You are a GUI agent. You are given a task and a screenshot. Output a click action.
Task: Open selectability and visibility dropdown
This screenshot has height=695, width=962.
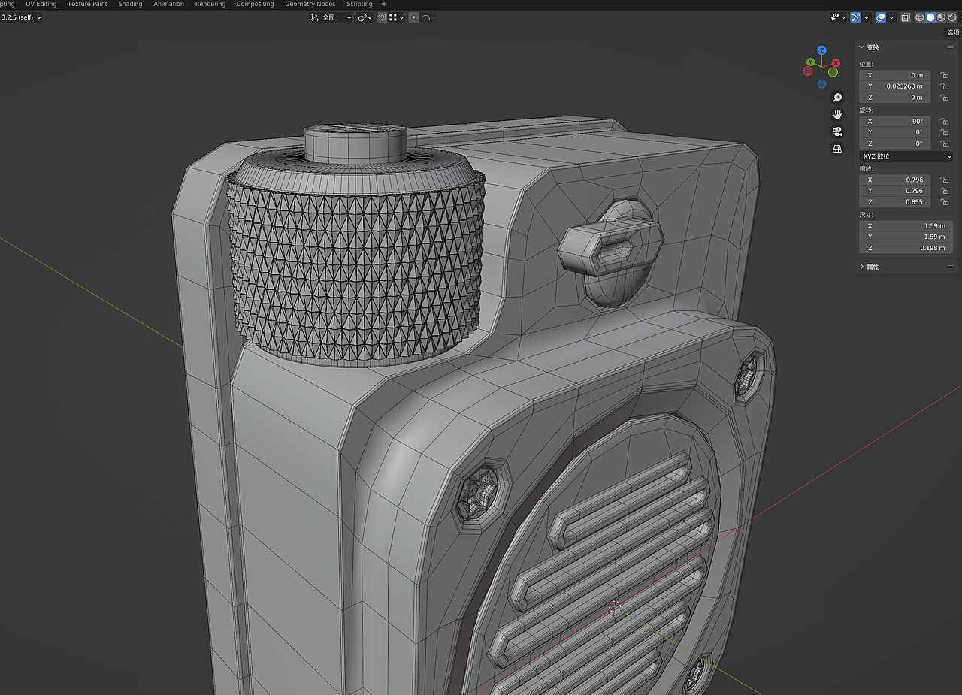click(x=837, y=17)
